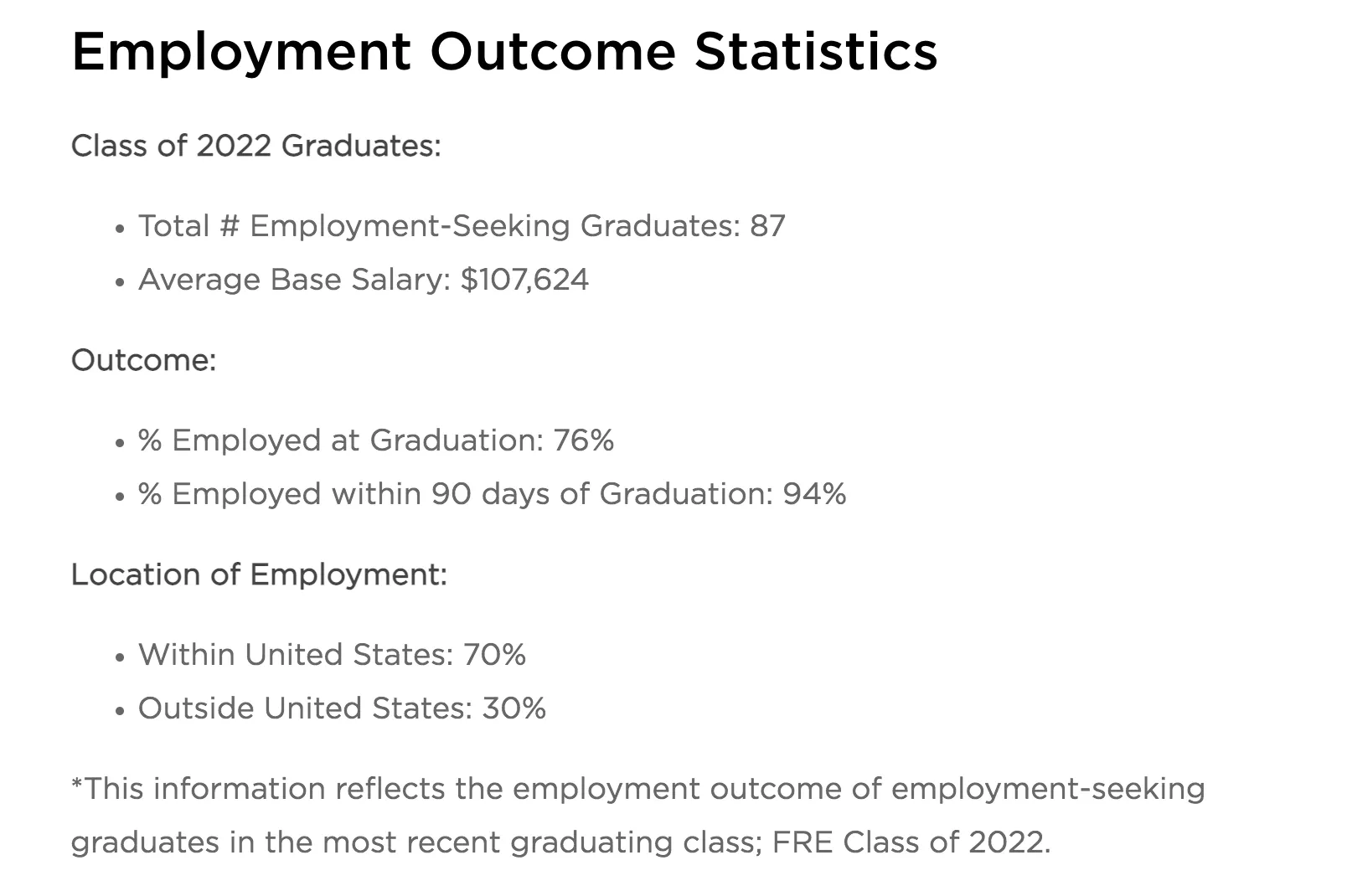Viewport: 1347px width, 886px height.
Task: Select the Location of Employment label
Action: click(259, 574)
